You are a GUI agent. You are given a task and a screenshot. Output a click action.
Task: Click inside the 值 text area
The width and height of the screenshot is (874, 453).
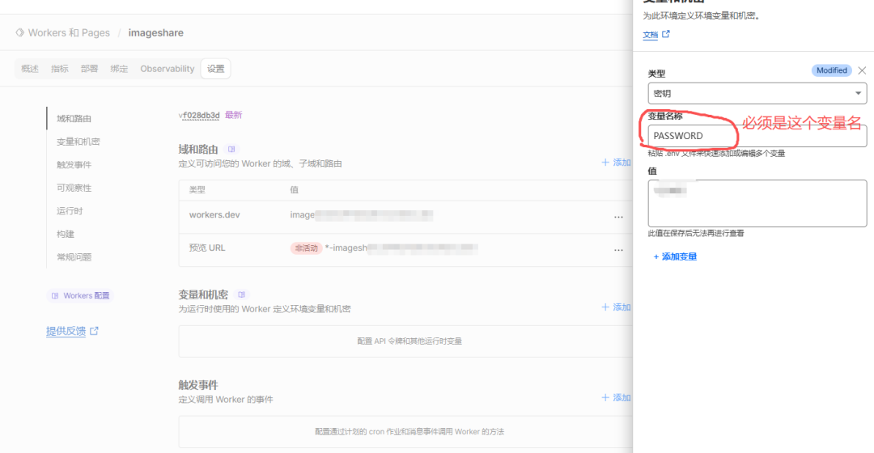pos(757,203)
